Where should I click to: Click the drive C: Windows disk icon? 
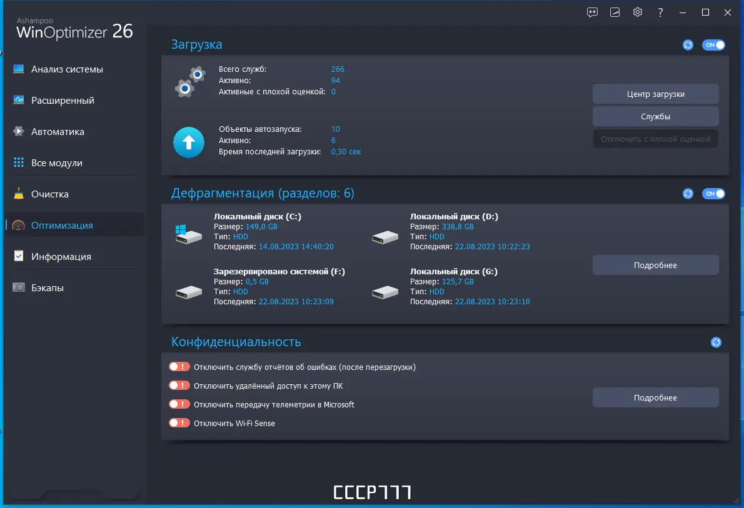(x=188, y=234)
